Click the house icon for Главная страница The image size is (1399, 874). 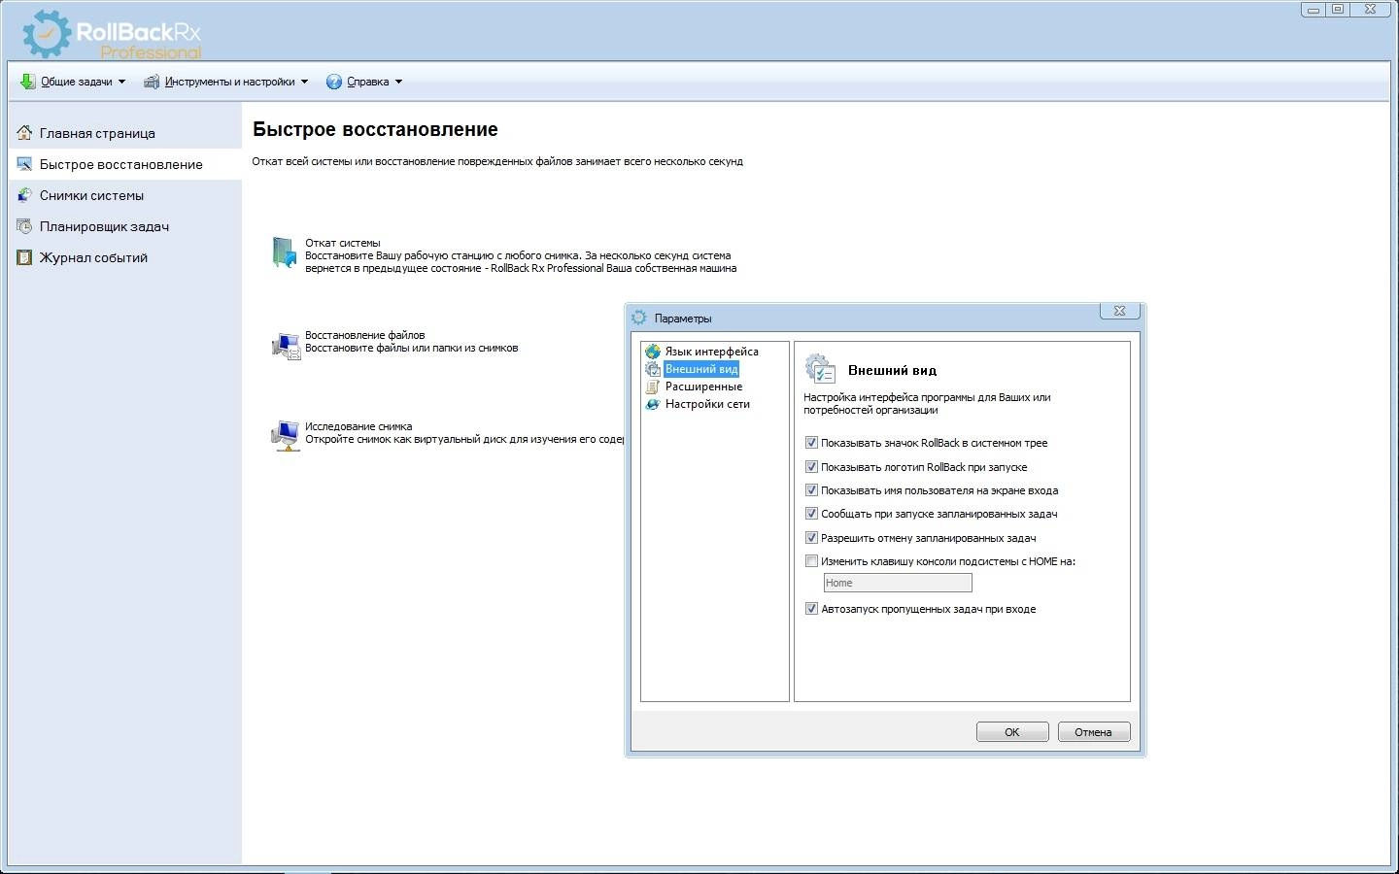(24, 133)
